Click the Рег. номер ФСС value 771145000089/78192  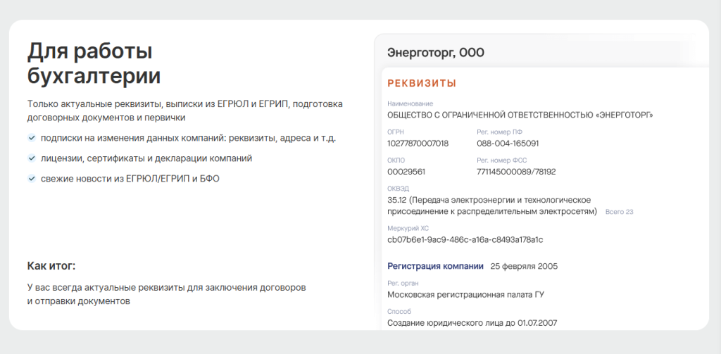click(x=516, y=172)
